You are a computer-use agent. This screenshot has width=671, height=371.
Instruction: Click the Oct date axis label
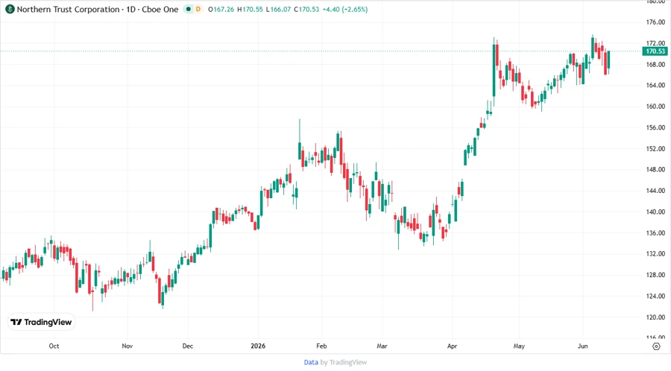pos(54,346)
